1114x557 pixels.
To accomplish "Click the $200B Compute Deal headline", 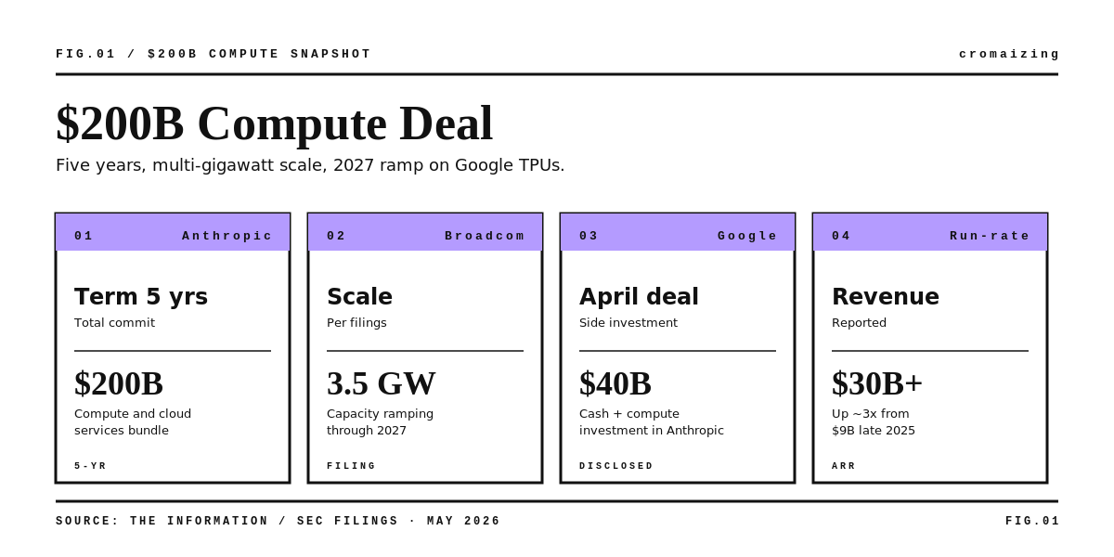I will (274, 123).
